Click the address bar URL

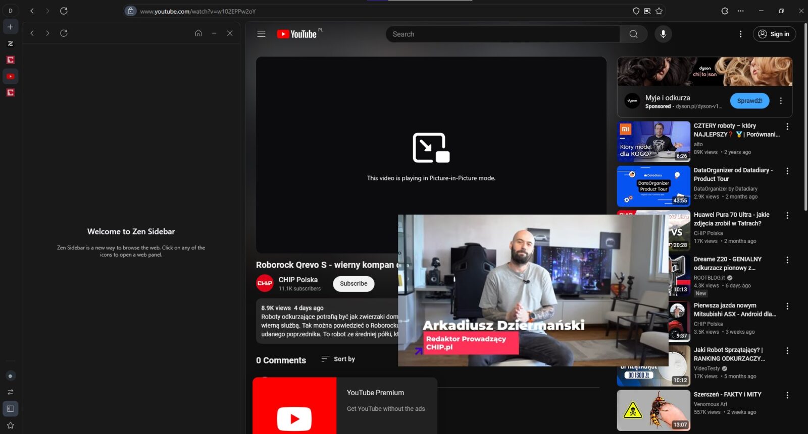(198, 11)
